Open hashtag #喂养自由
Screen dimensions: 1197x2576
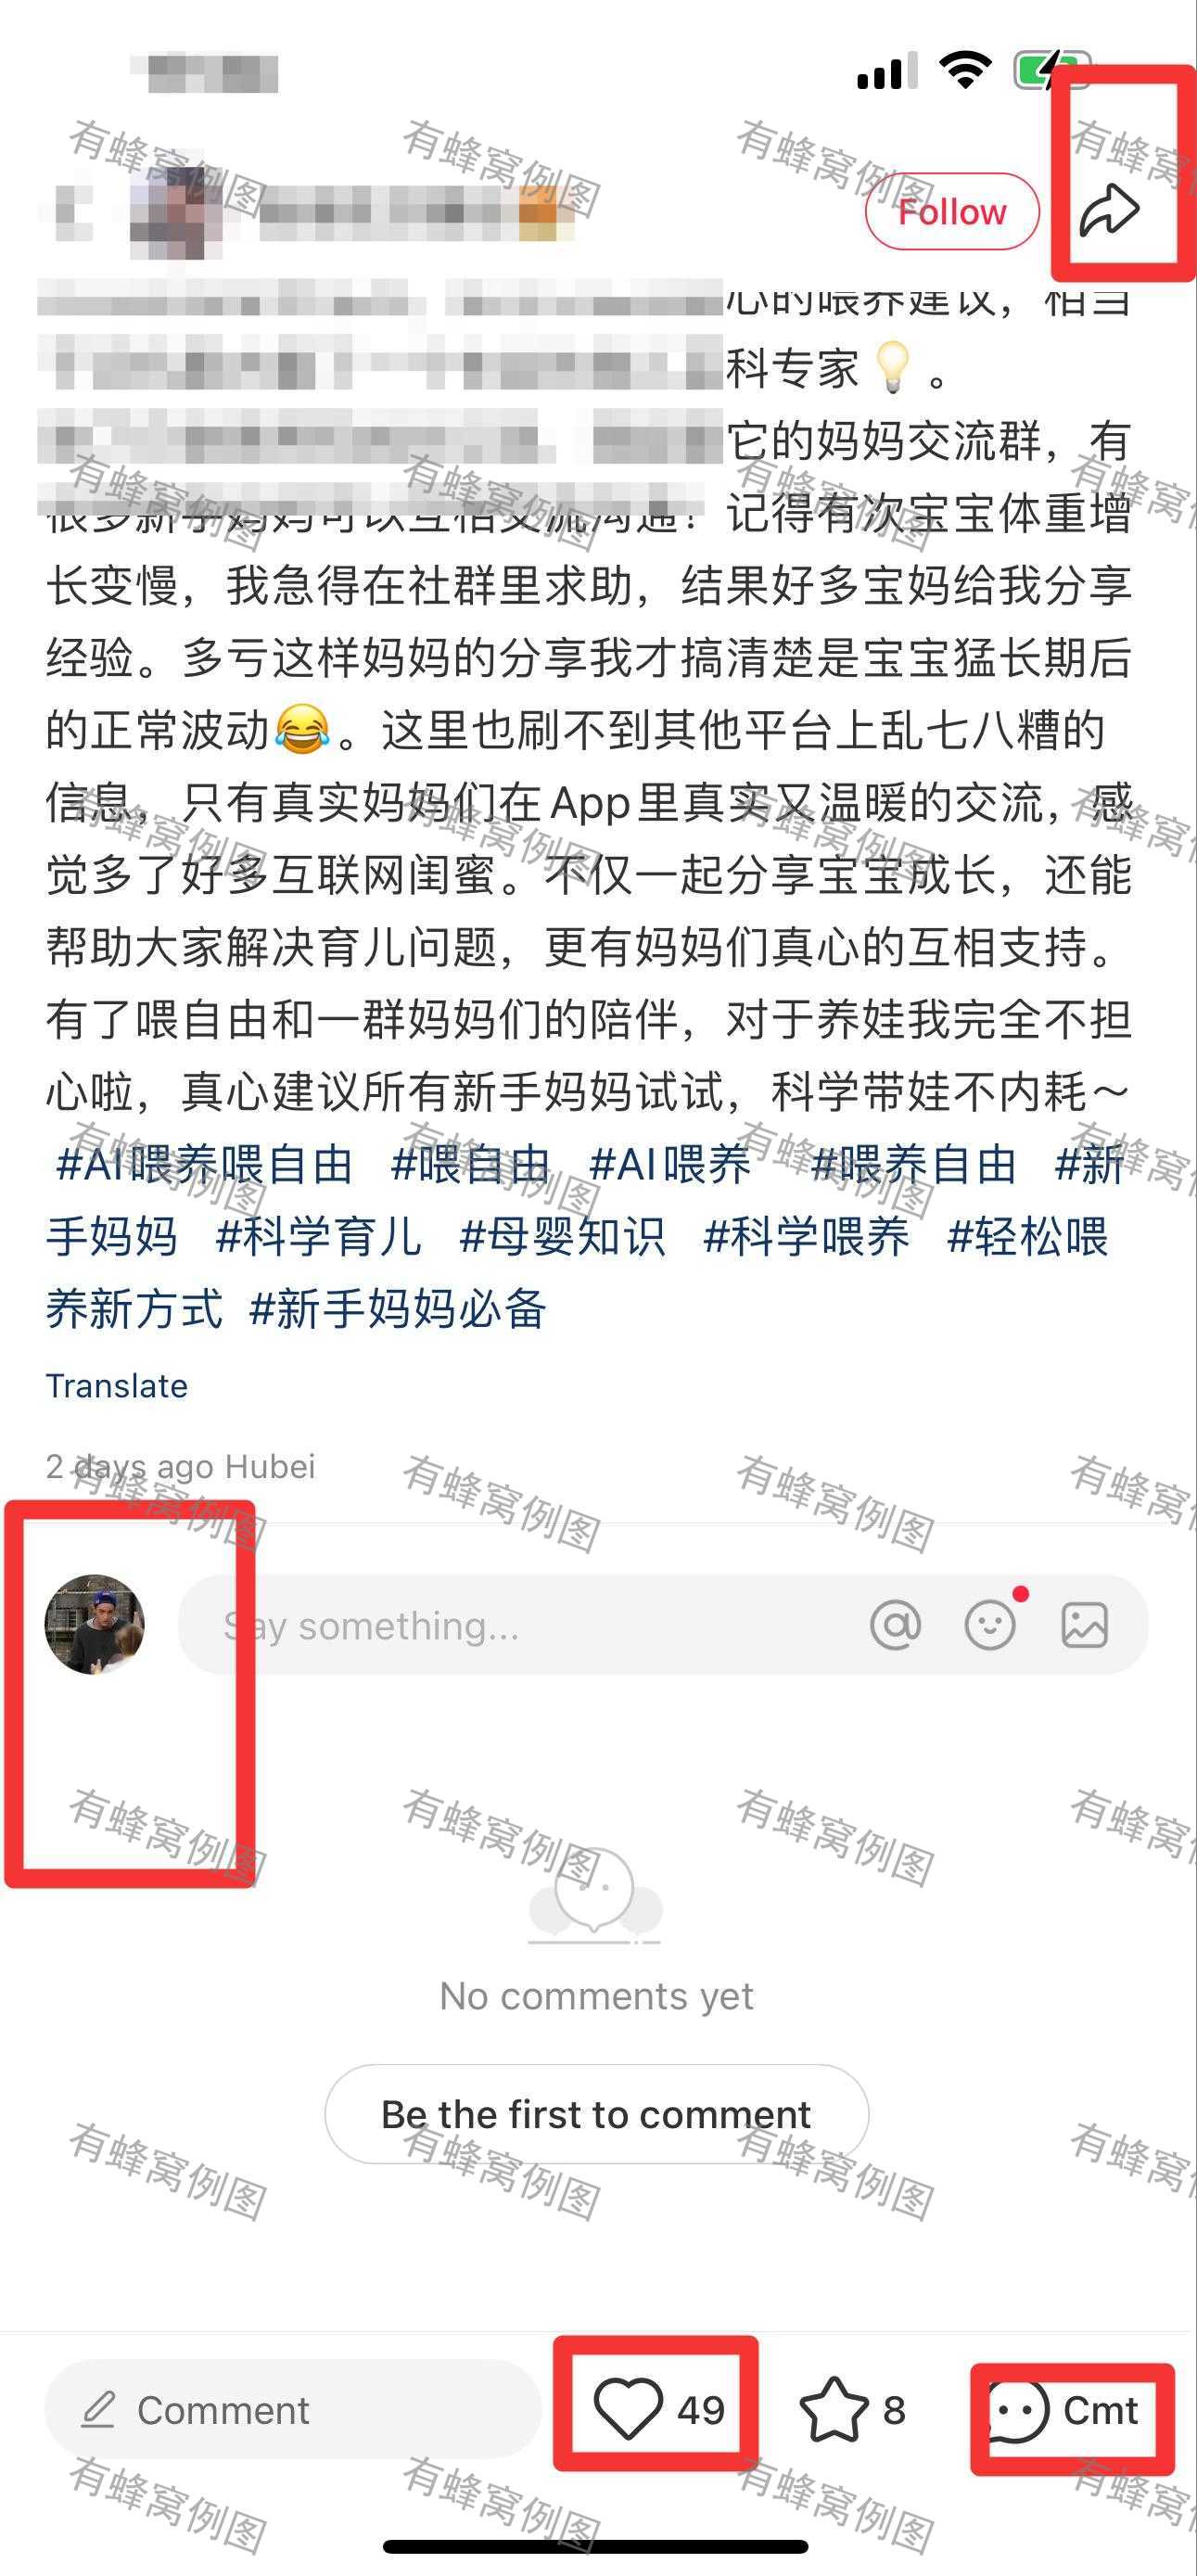click(913, 1164)
